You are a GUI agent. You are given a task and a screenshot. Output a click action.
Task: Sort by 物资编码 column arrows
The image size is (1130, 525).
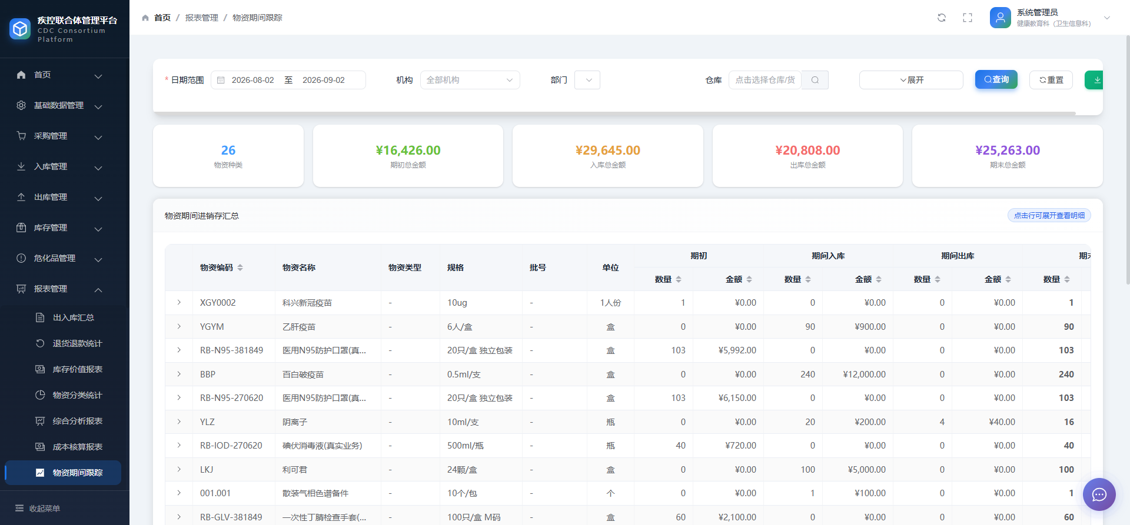(x=240, y=267)
